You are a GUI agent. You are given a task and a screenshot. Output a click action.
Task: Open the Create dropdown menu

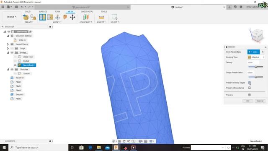coord(29,22)
